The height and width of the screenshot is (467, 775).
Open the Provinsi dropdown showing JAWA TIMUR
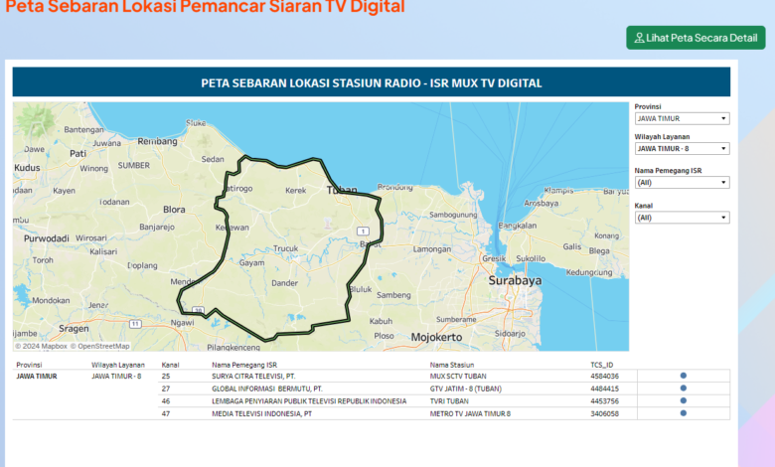point(682,118)
